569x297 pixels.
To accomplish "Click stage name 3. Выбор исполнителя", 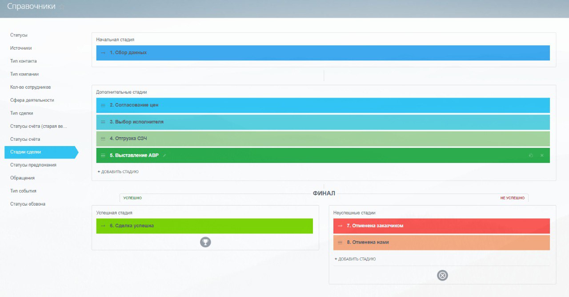I will click(136, 122).
